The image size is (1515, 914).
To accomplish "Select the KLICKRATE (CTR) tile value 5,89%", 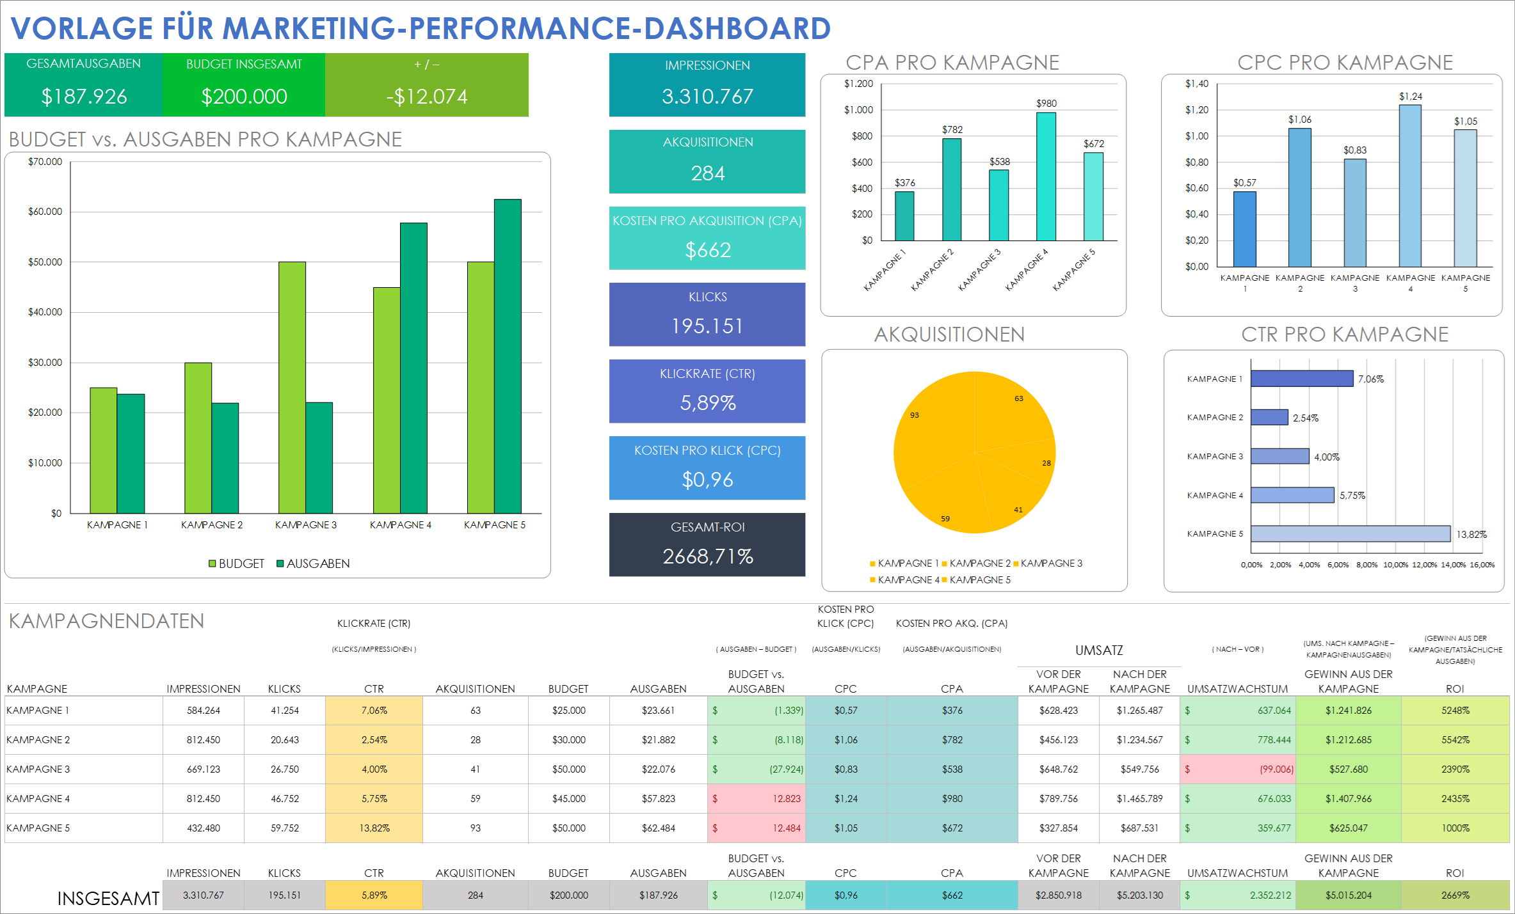I will point(707,403).
